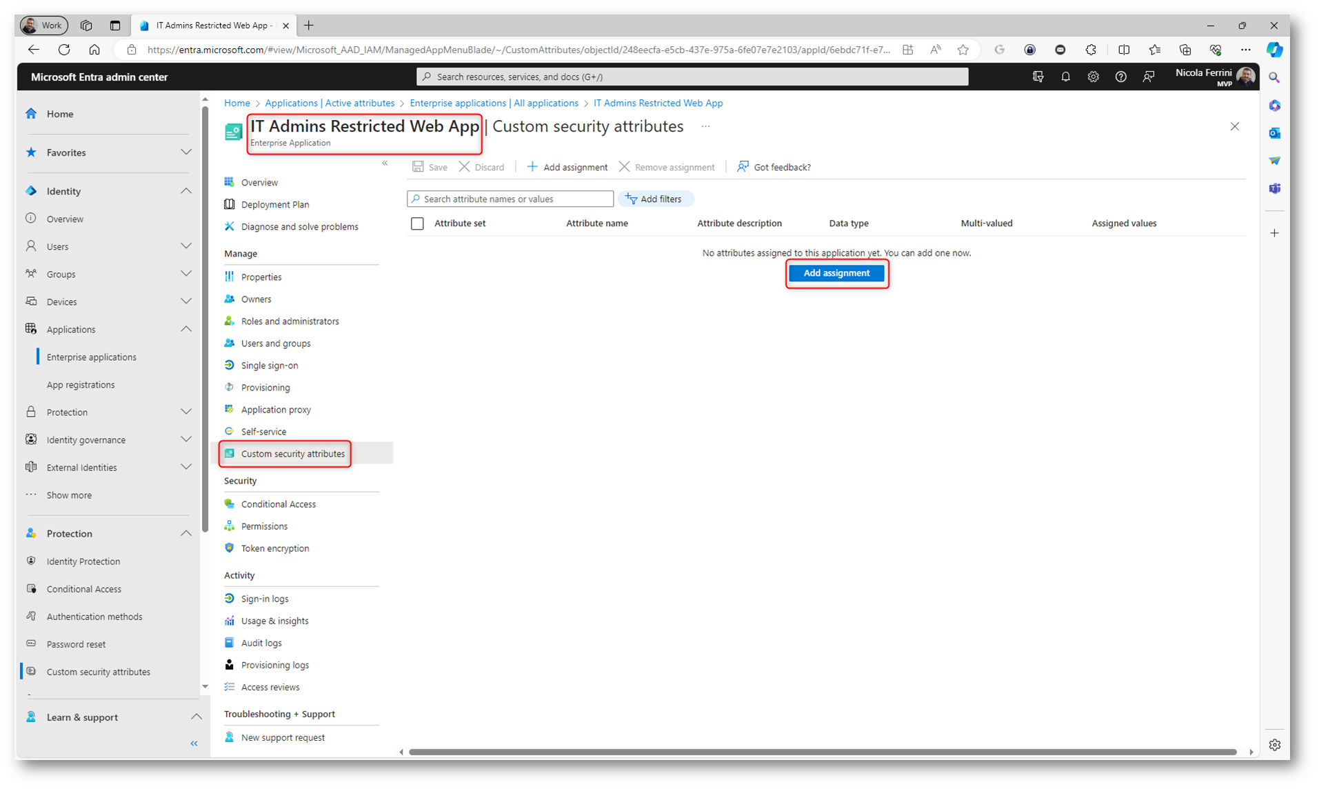Click the Add filters button
Image resolution: width=1319 pixels, height=789 pixels.
pyautogui.click(x=655, y=199)
